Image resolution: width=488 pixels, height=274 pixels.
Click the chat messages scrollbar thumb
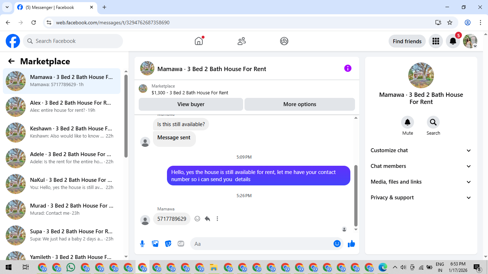[356, 195]
